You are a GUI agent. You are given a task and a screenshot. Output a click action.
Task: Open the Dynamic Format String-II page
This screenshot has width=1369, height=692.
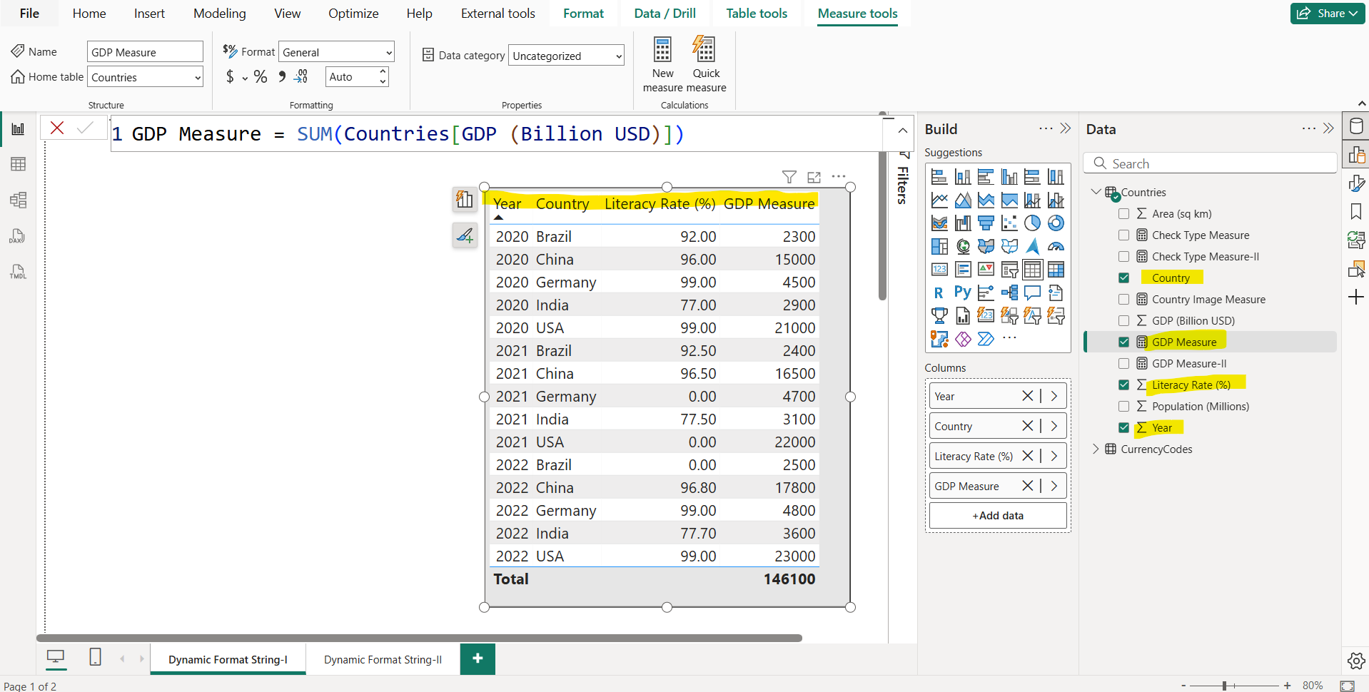coord(383,658)
